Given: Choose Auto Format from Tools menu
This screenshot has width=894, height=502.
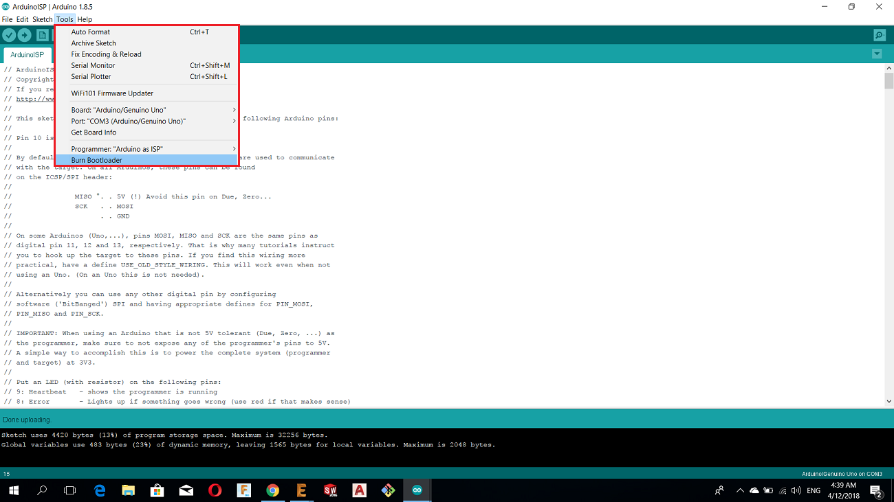Looking at the screenshot, I should point(146,32).
